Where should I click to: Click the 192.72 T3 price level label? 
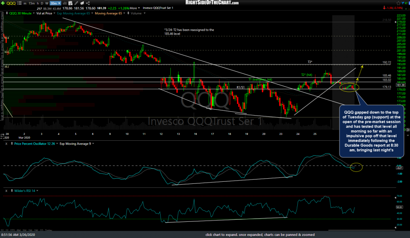387,62
